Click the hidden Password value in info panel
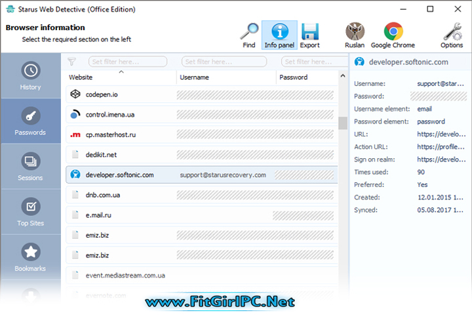 tap(439, 96)
